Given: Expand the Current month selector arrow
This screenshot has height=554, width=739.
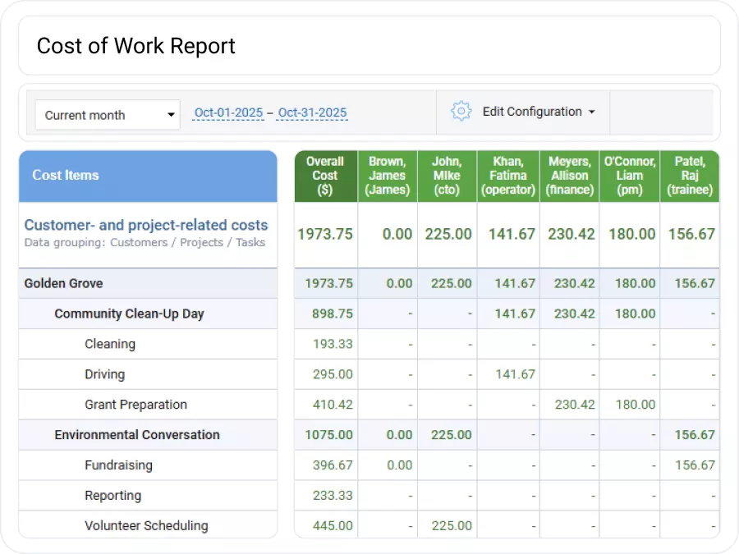Looking at the screenshot, I should click(171, 115).
